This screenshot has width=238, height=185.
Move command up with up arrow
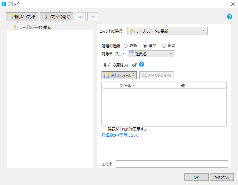click(80, 17)
